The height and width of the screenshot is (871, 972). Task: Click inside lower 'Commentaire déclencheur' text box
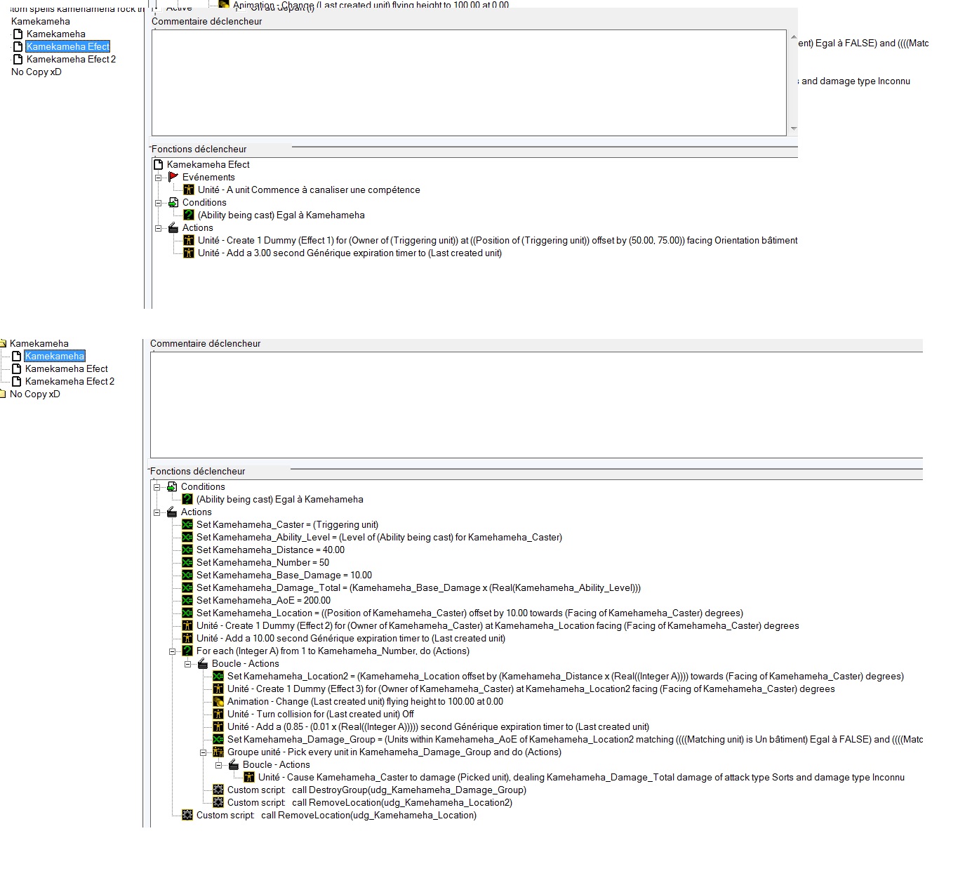pos(536,405)
